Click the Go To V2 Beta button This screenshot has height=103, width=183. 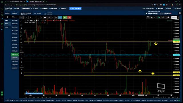coord(75,9)
